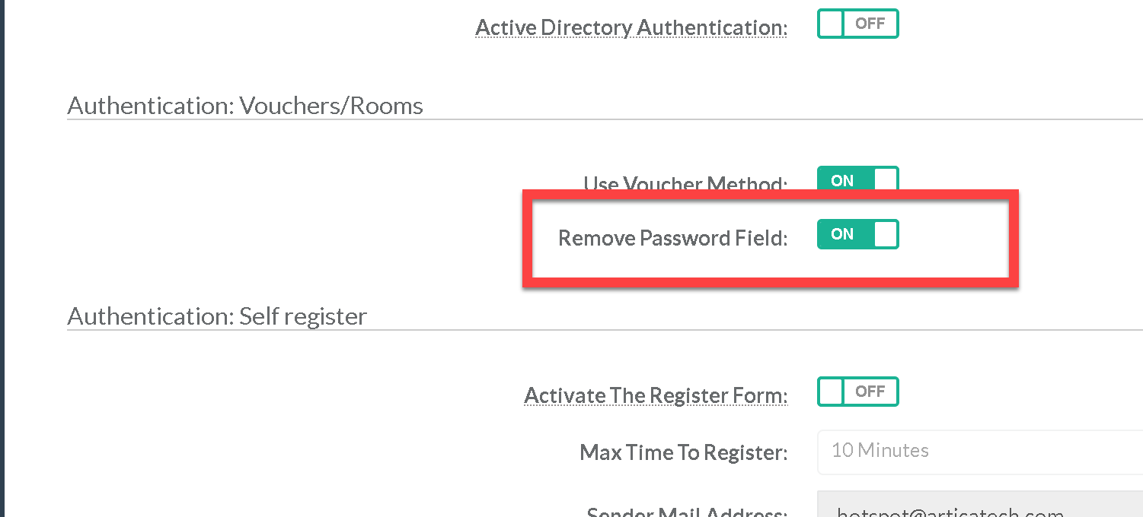Click the "ON" text on Use Voucher Method switch
1143x517 pixels.
tap(842, 180)
